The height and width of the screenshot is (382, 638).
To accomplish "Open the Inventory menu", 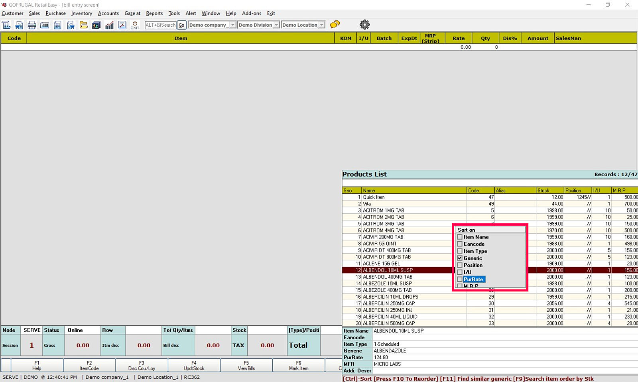I will [81, 13].
